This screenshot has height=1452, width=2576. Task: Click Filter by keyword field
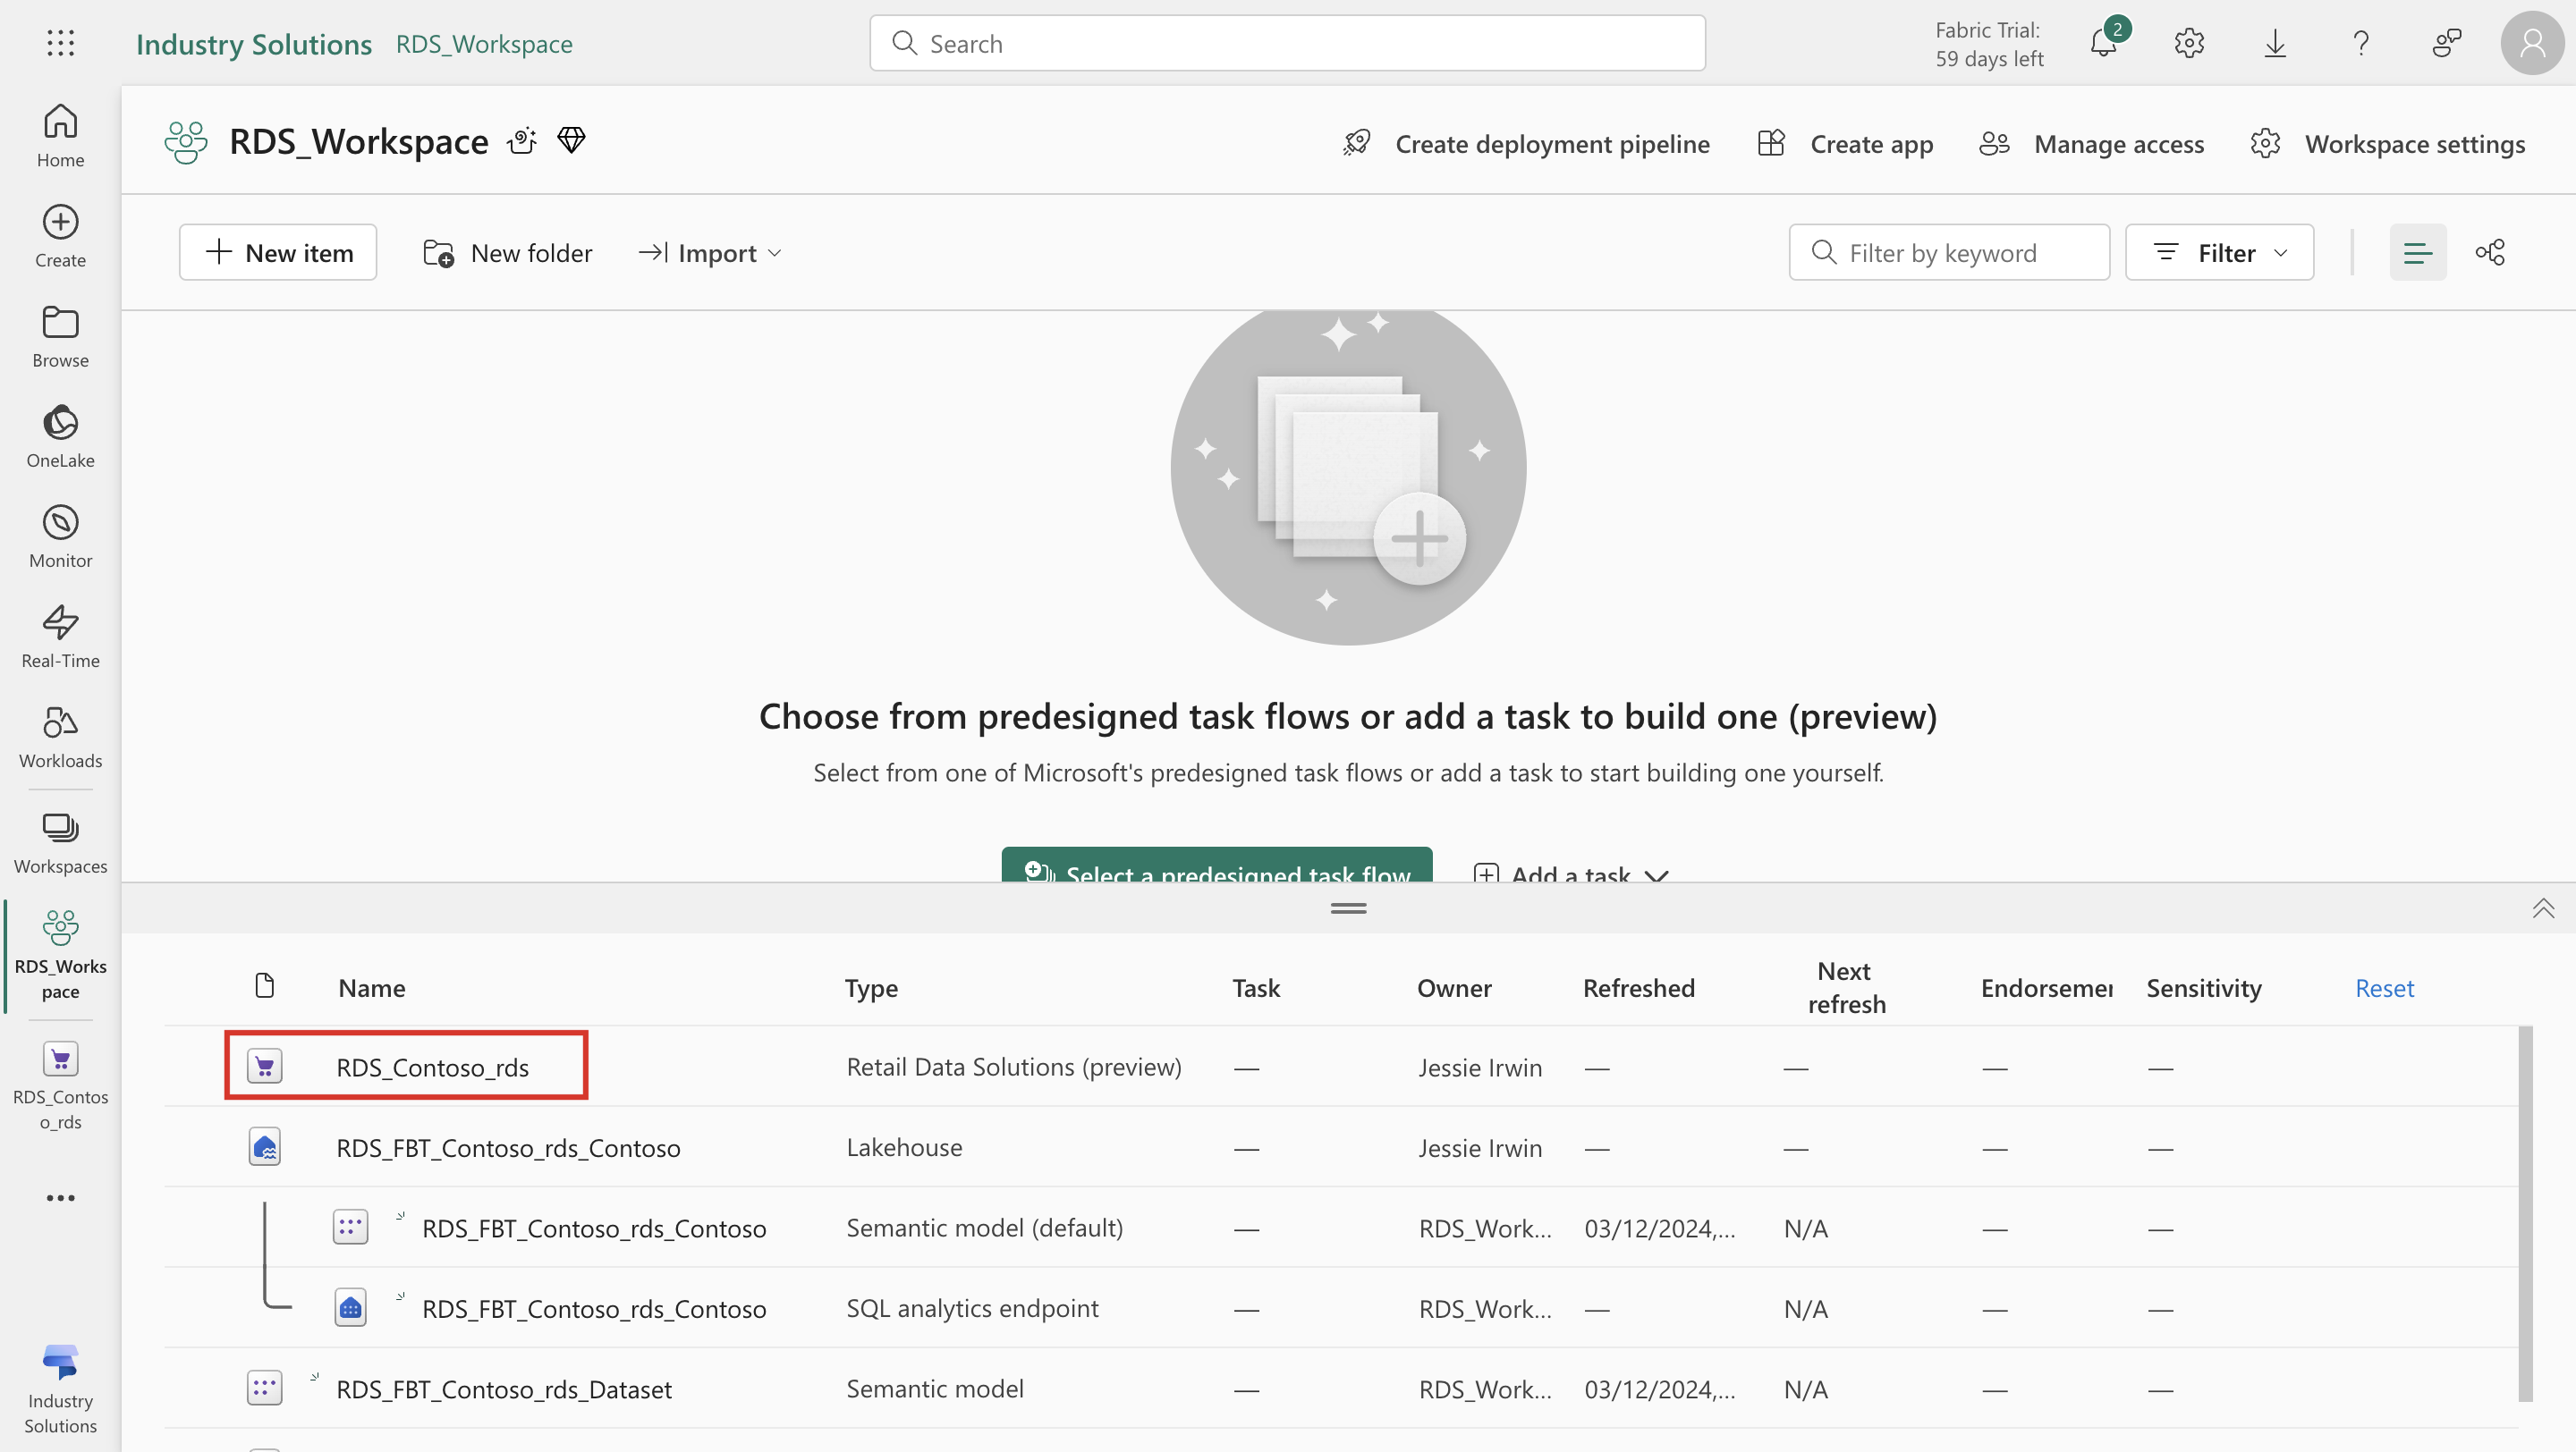click(x=1949, y=252)
